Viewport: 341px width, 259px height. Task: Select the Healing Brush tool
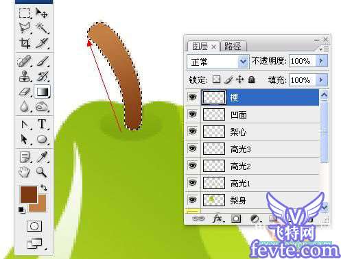[x=24, y=61]
